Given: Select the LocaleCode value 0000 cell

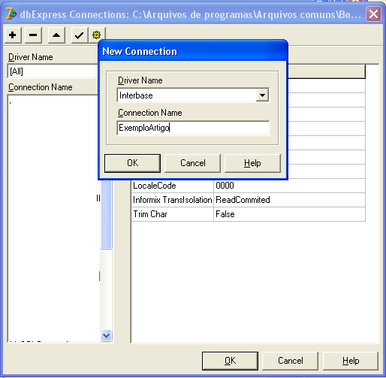Looking at the screenshot, I should pyautogui.click(x=290, y=186).
